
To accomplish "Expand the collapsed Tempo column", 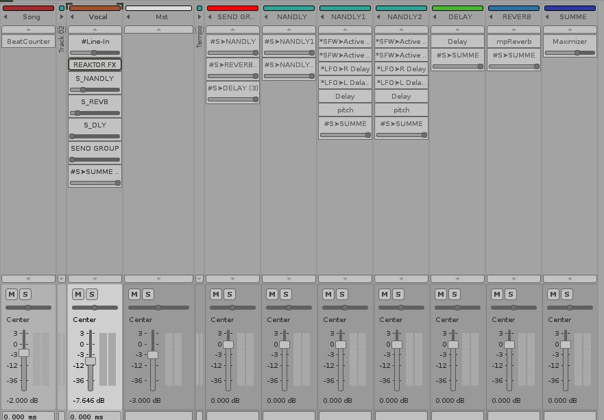I will click(x=200, y=17).
